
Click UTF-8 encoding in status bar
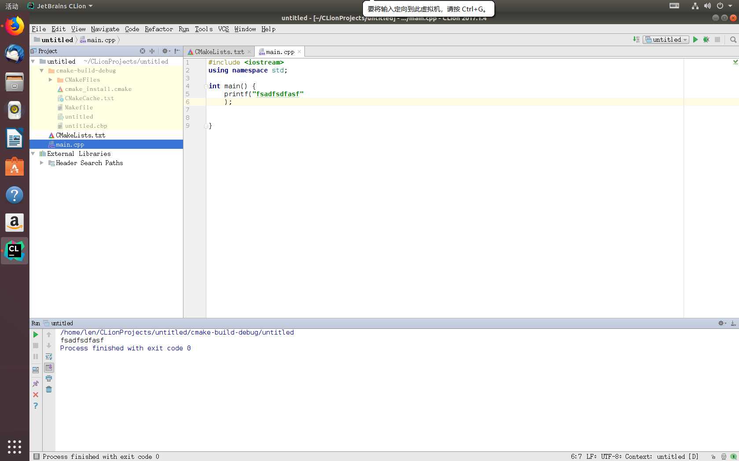611,457
